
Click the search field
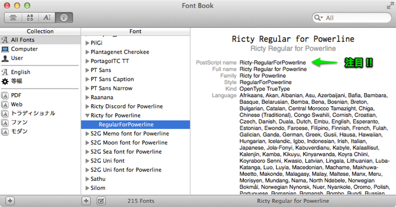[x=352, y=18]
